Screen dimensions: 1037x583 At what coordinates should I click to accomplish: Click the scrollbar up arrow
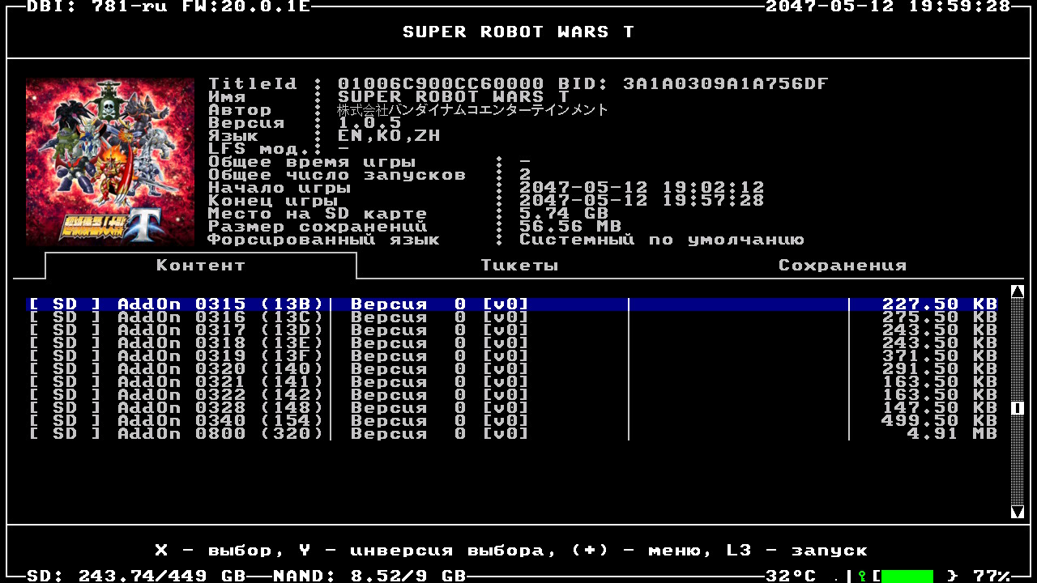1018,291
